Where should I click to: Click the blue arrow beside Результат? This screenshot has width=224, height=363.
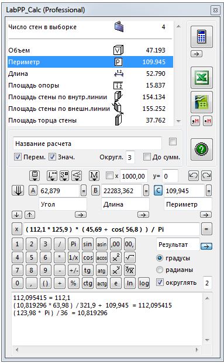[x=206, y=246]
